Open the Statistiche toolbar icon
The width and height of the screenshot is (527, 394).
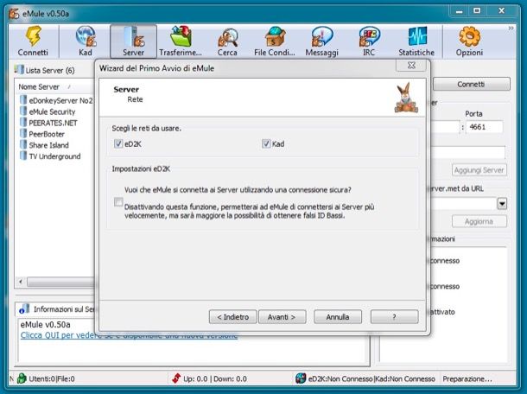tap(417, 36)
